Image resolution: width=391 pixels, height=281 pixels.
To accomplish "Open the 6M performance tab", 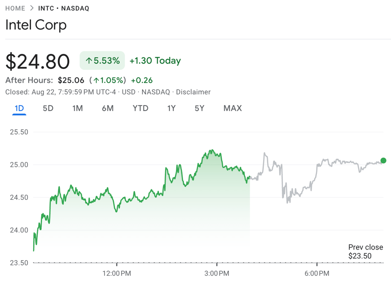I will (x=108, y=108).
